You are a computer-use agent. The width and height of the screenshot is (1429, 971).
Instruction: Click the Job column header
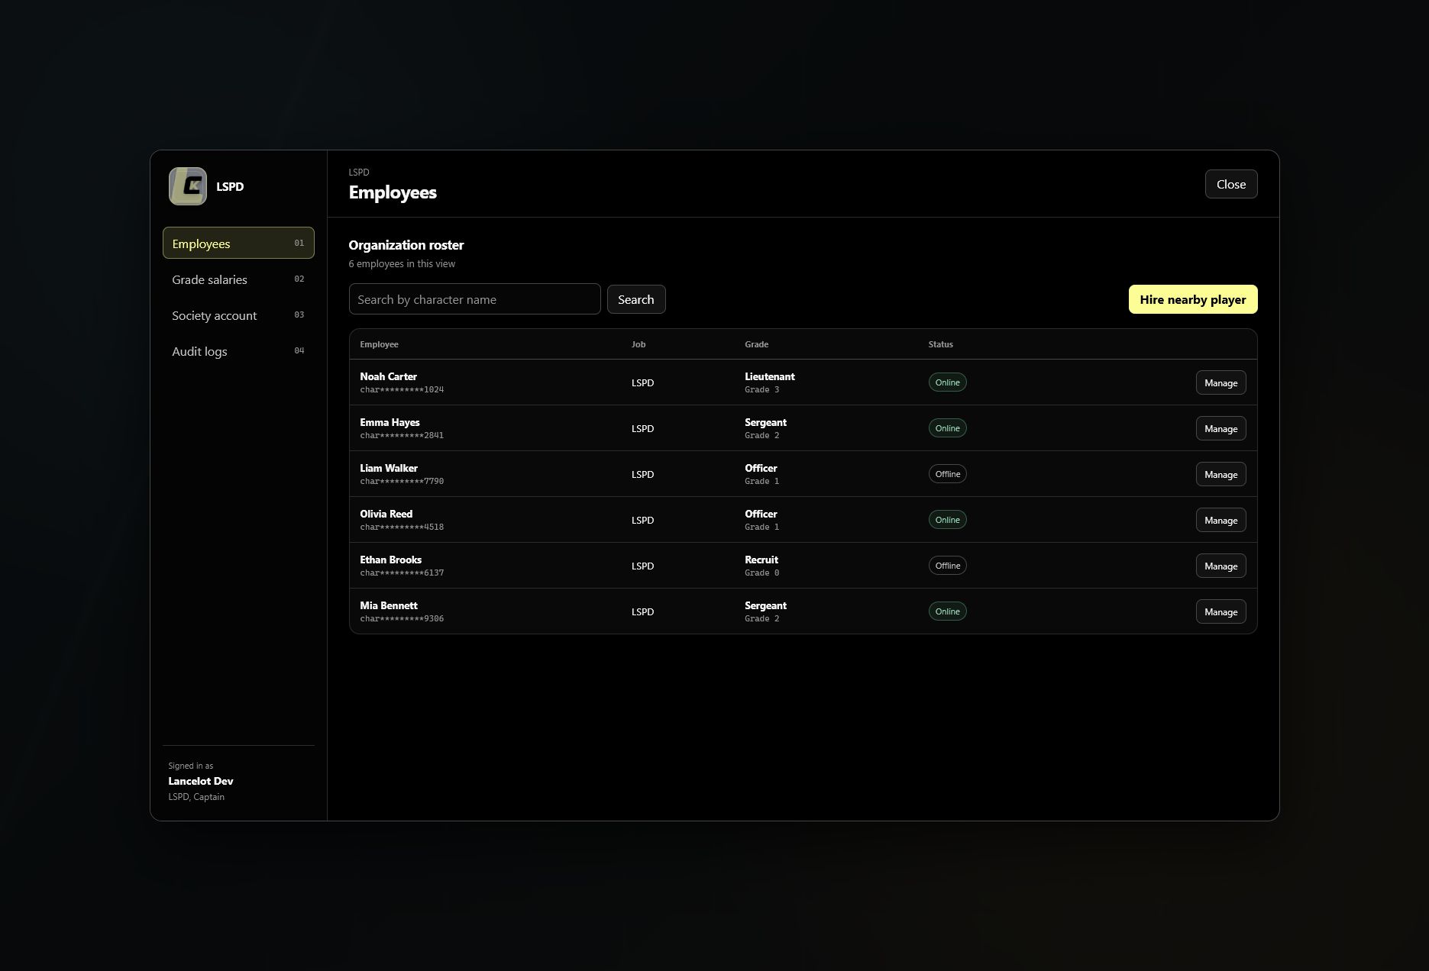[x=639, y=344]
